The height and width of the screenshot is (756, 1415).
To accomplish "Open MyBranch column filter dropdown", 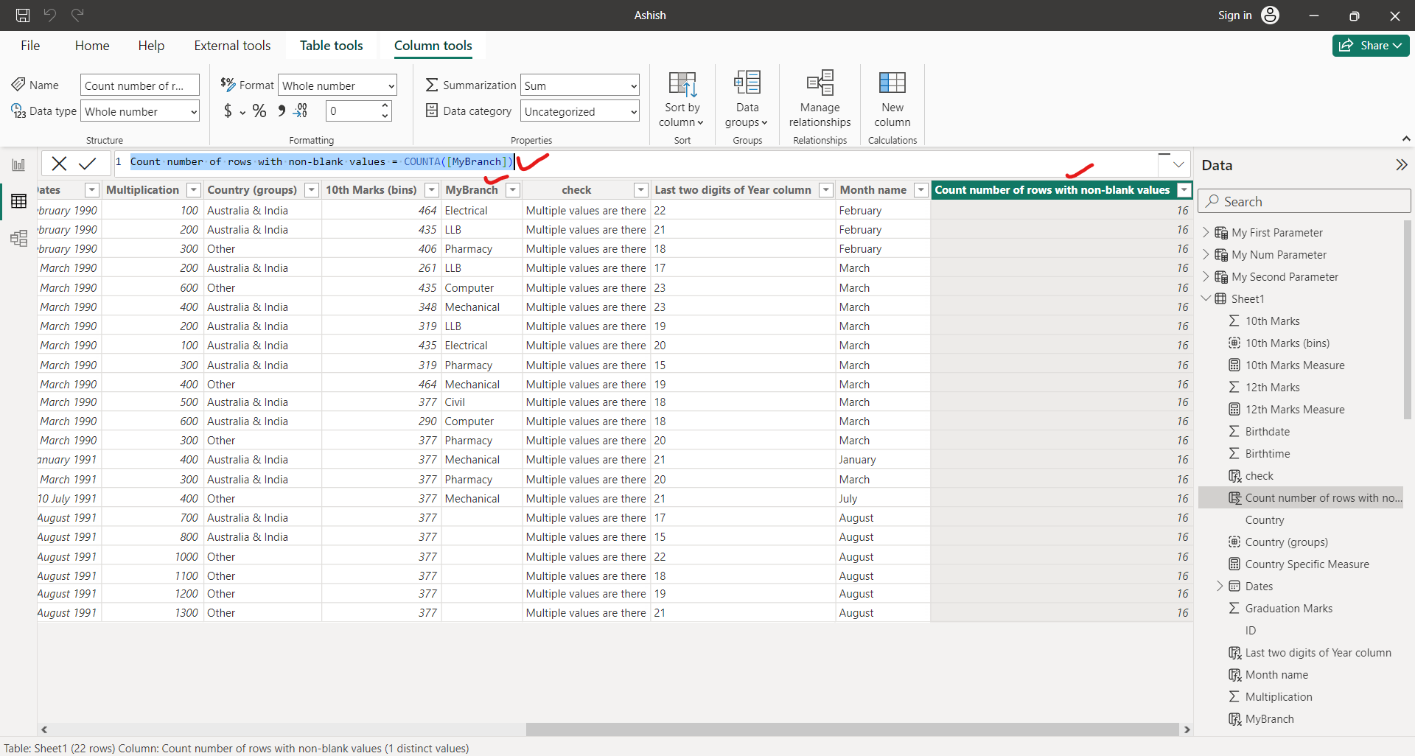I will point(513,190).
